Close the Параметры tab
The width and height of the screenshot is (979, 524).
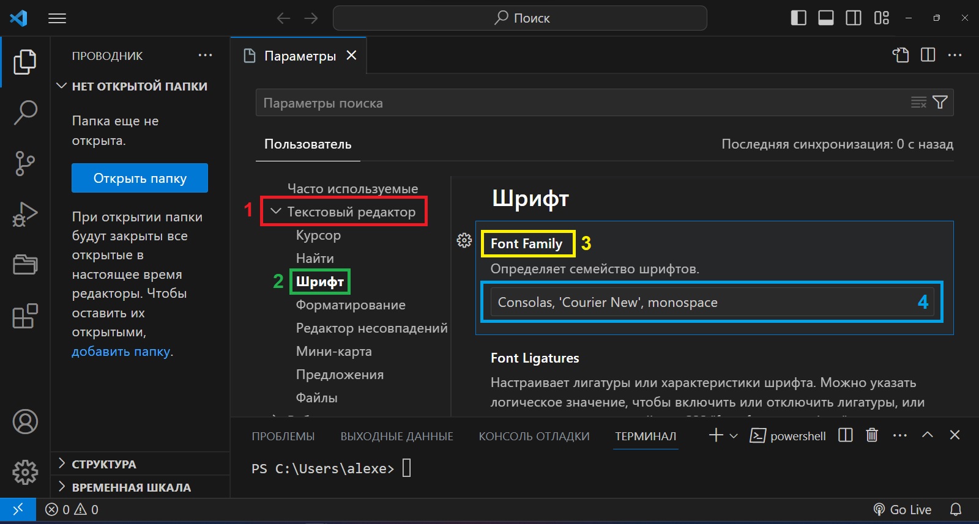pyautogui.click(x=351, y=55)
